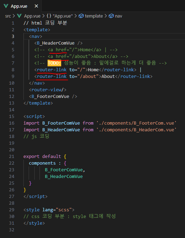The image size is (185, 238).
Task: Click the closing </nav> tag
Action: click(x=37, y=83)
